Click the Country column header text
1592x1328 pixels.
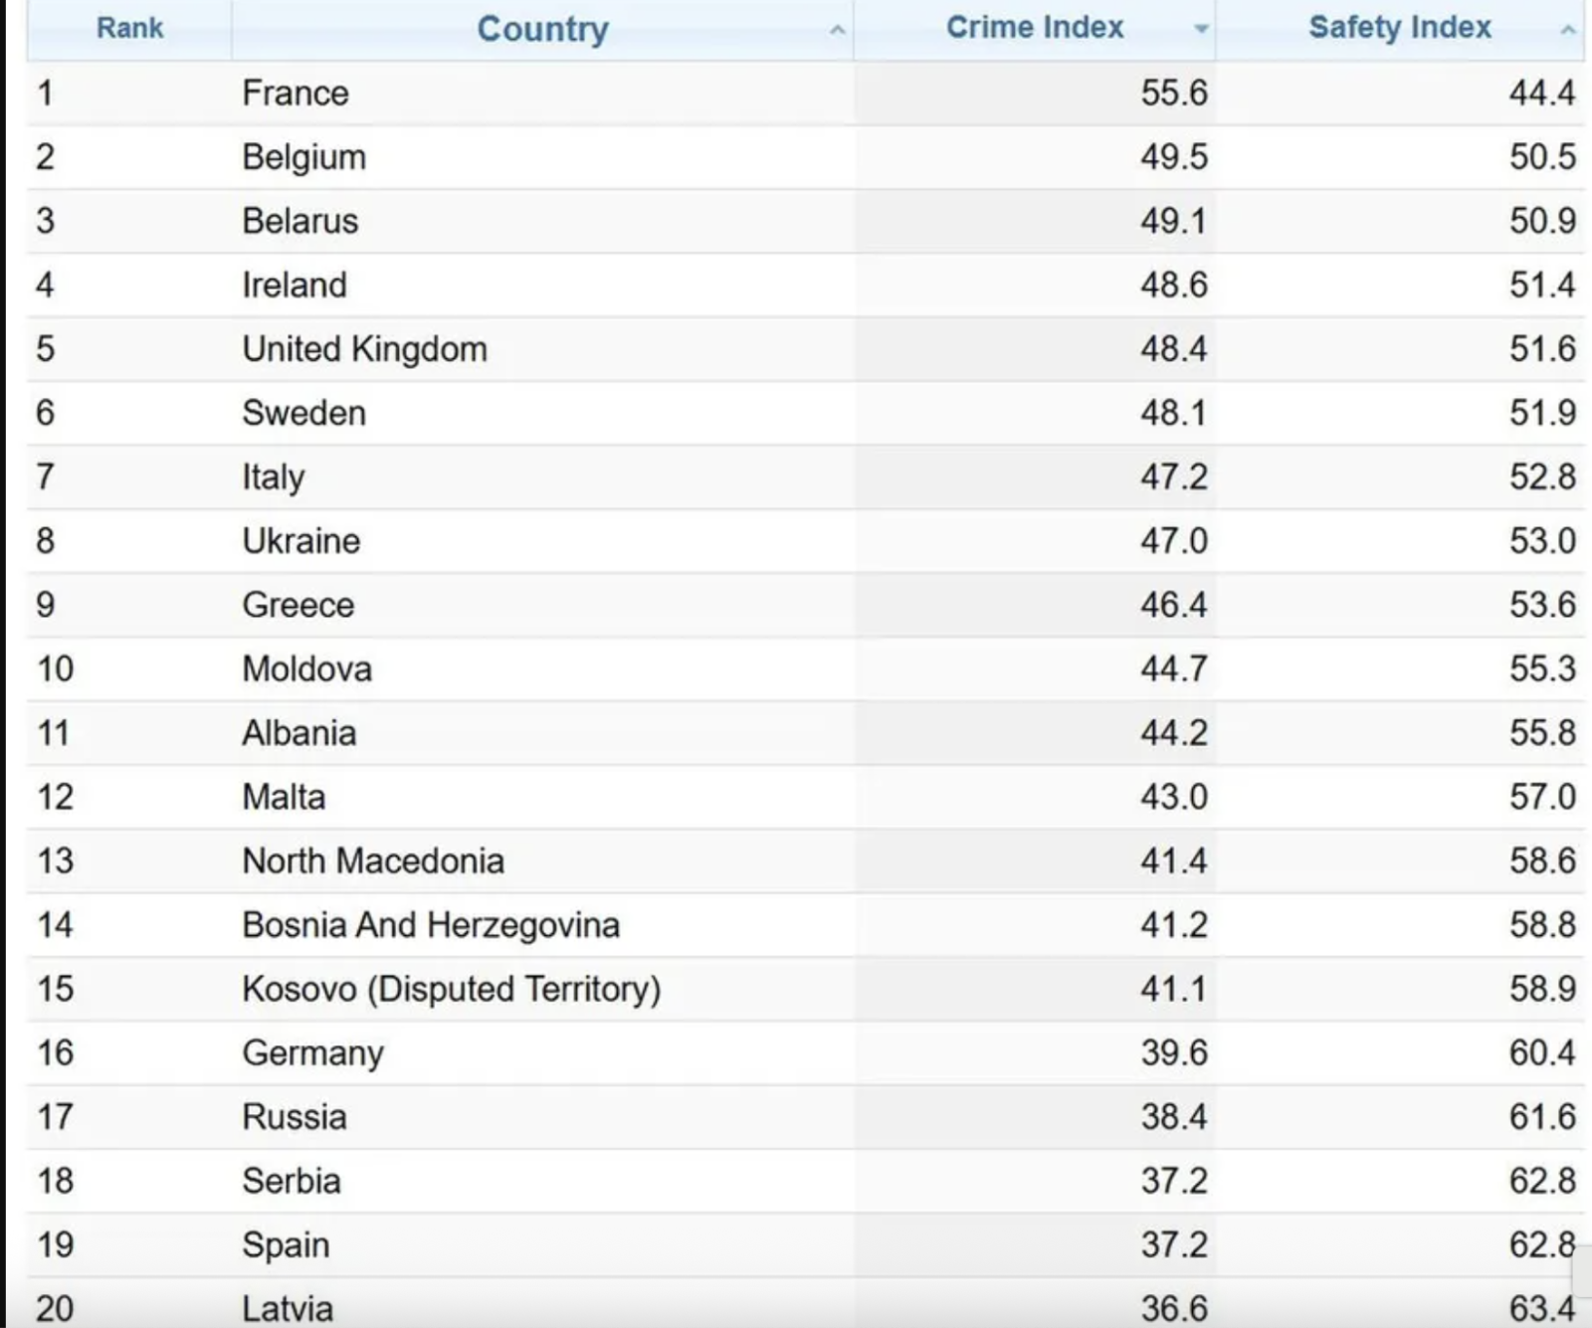[542, 29]
